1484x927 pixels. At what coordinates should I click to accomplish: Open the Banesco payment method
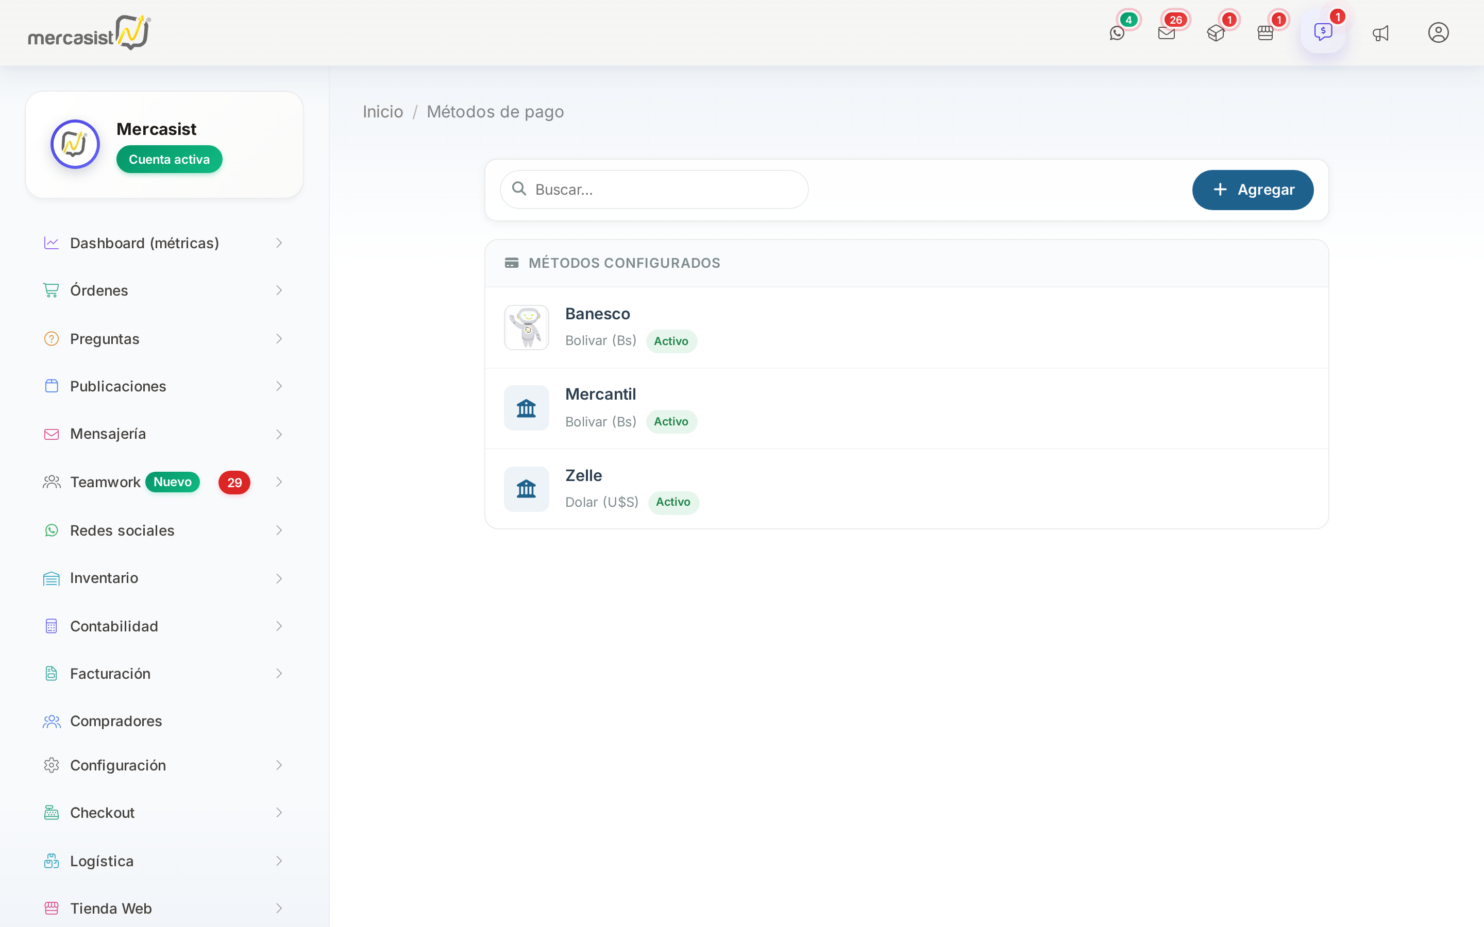coord(906,328)
